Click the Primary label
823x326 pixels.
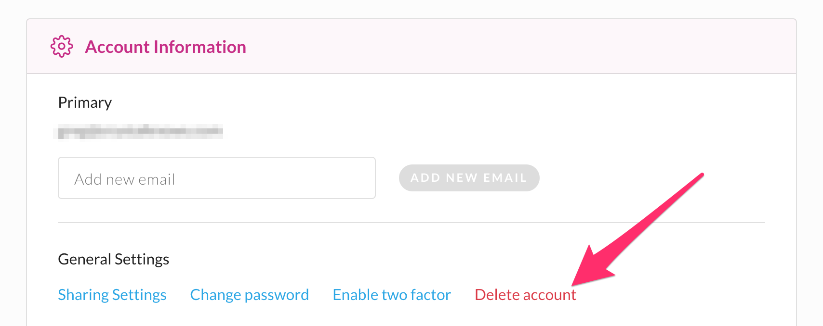pyautogui.click(x=85, y=102)
